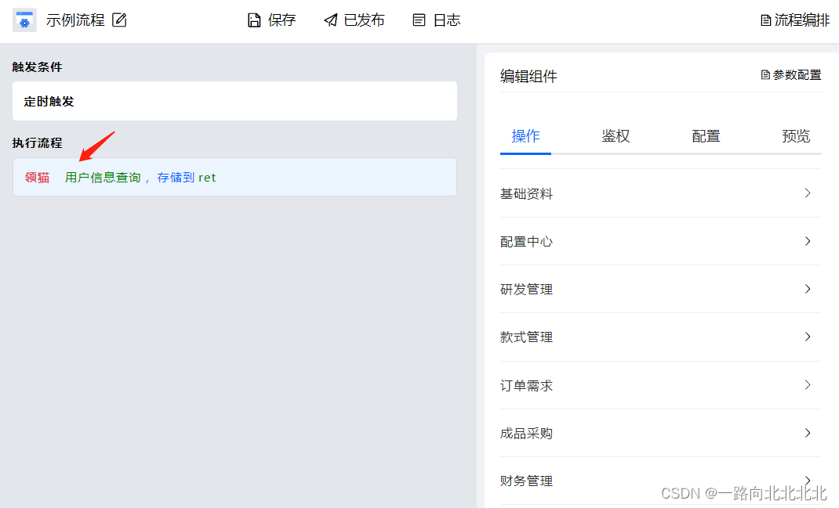This screenshot has width=839, height=508.
Task: Open the 参数配置 link
Action: tap(791, 75)
